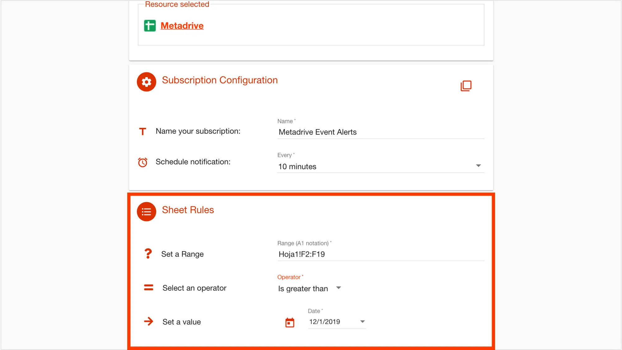Click the equals icon by Select an operator
622x350 pixels.
148,287
